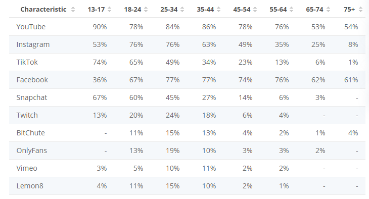Image resolution: width=369 pixels, height=199 pixels.
Task: Sort by the 55-64 age column arrows
Action: (292, 10)
